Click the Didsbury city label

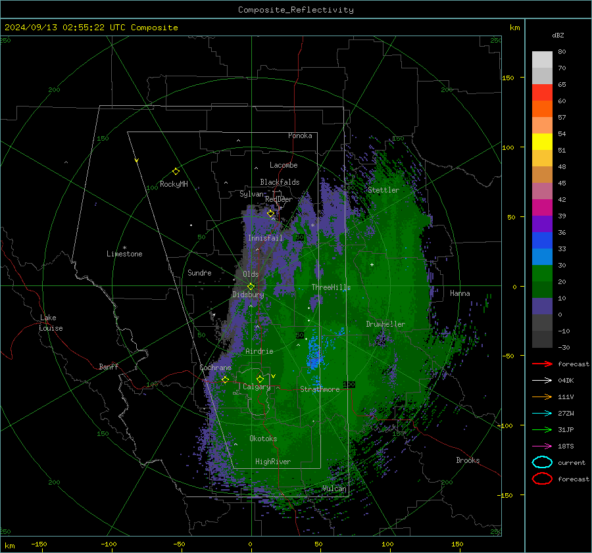click(248, 295)
